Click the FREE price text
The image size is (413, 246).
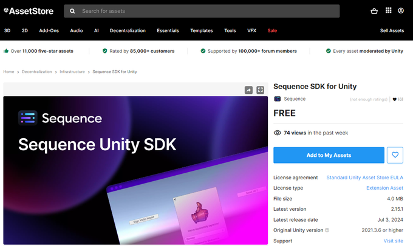(x=284, y=113)
